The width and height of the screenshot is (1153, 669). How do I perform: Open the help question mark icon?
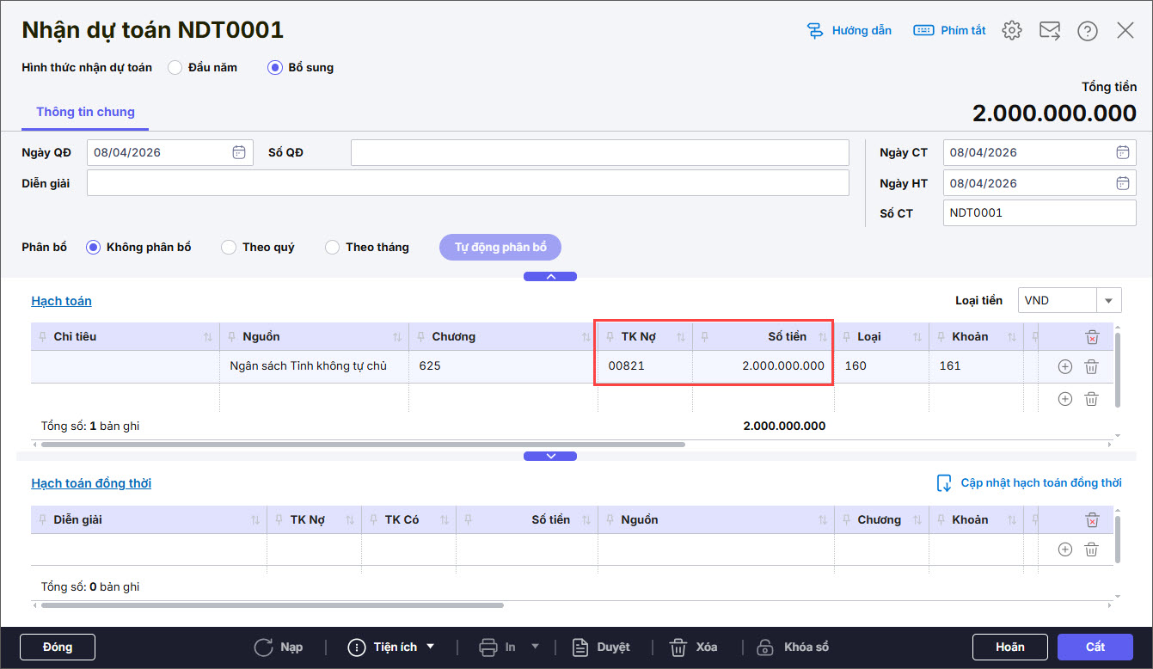tap(1088, 31)
